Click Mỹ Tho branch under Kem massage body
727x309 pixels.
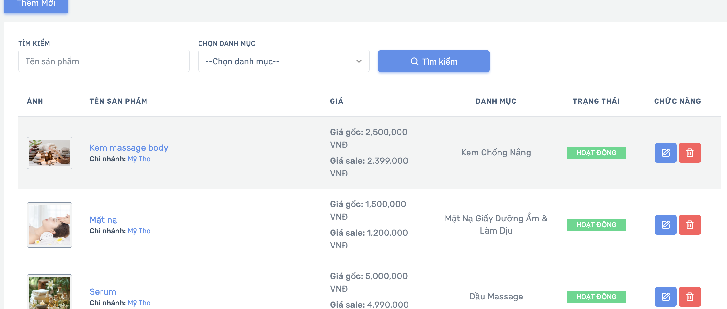pyautogui.click(x=139, y=159)
